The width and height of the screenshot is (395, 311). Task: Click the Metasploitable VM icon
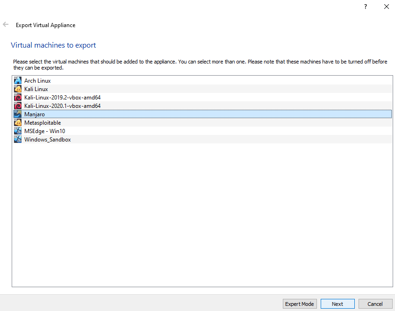tap(18, 122)
